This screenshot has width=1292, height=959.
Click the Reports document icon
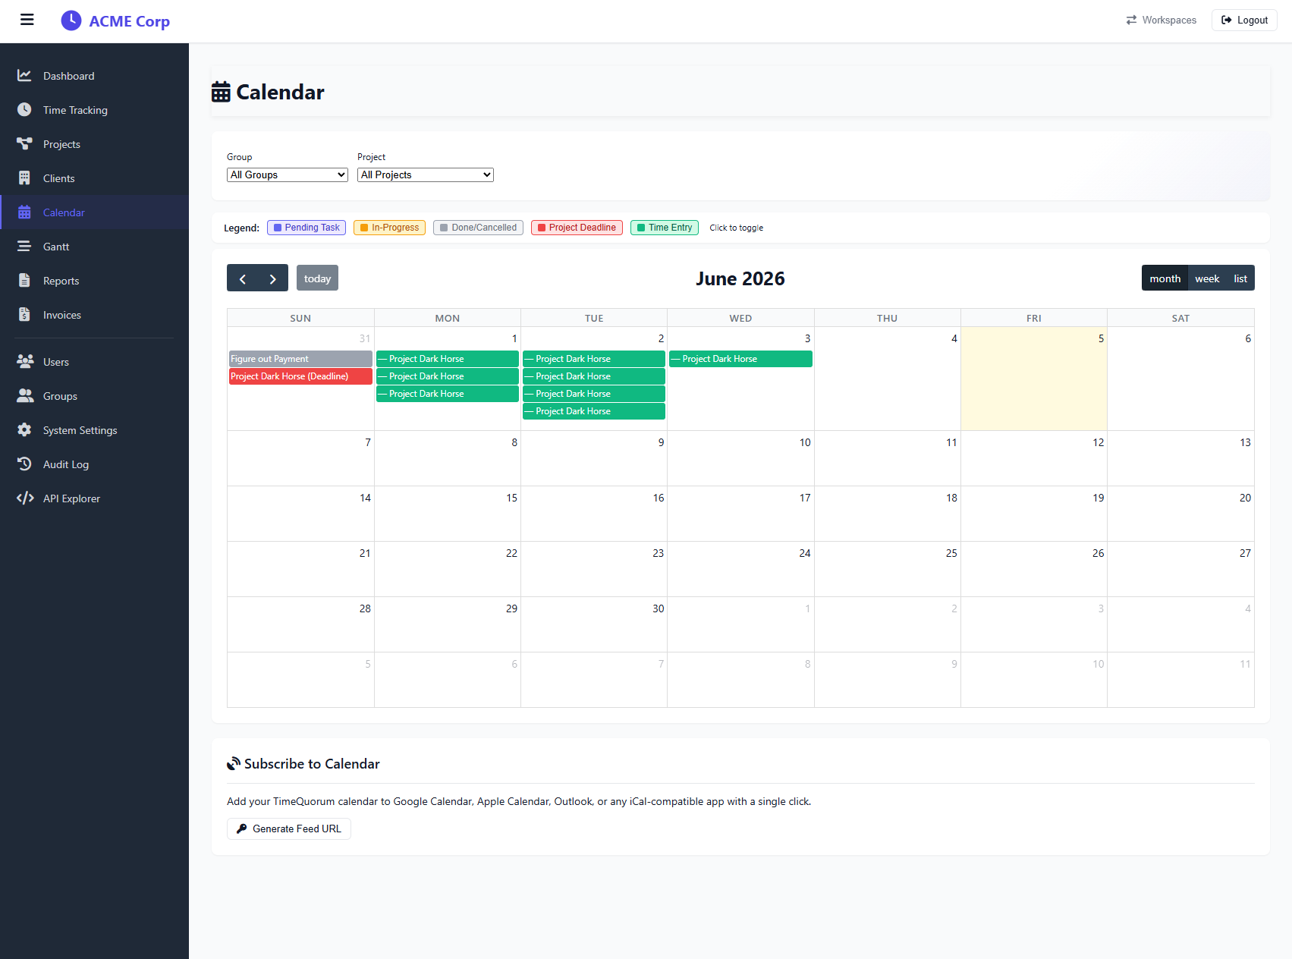pos(24,281)
